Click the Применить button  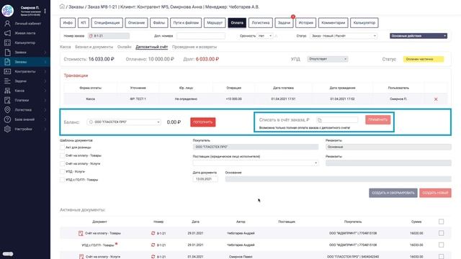(377, 120)
